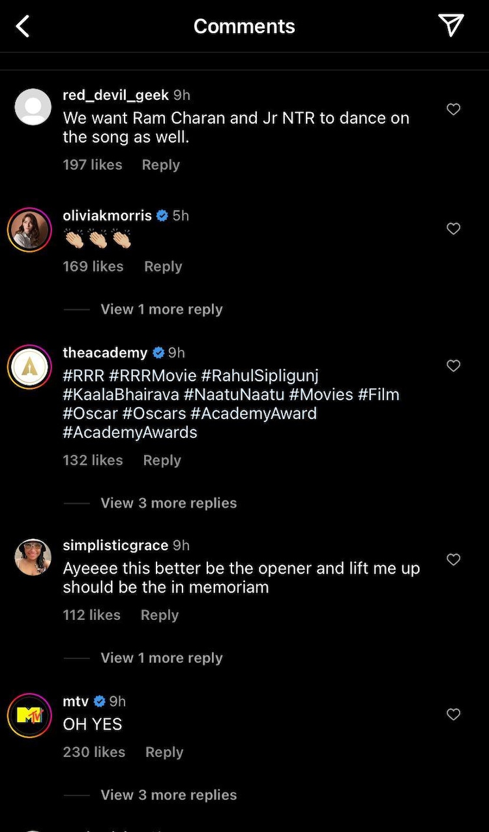Heart the mtv OH YES comment
The height and width of the screenshot is (832, 489).
[x=454, y=715]
